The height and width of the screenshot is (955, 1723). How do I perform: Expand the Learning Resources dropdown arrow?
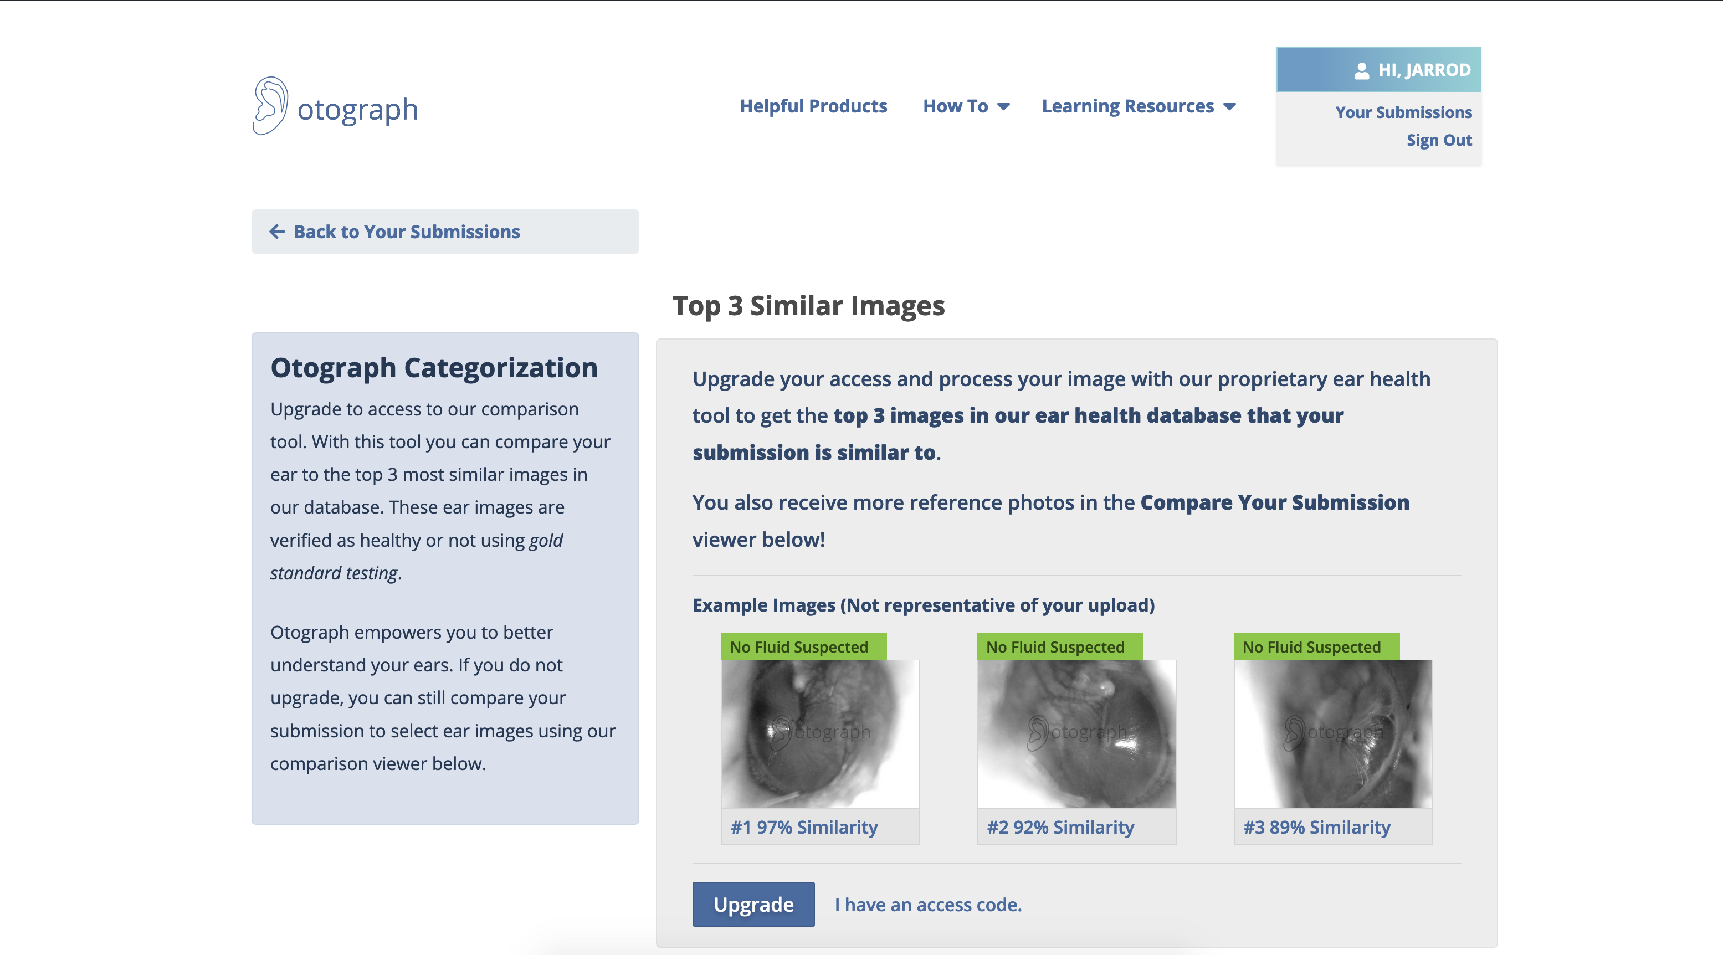1229,106
